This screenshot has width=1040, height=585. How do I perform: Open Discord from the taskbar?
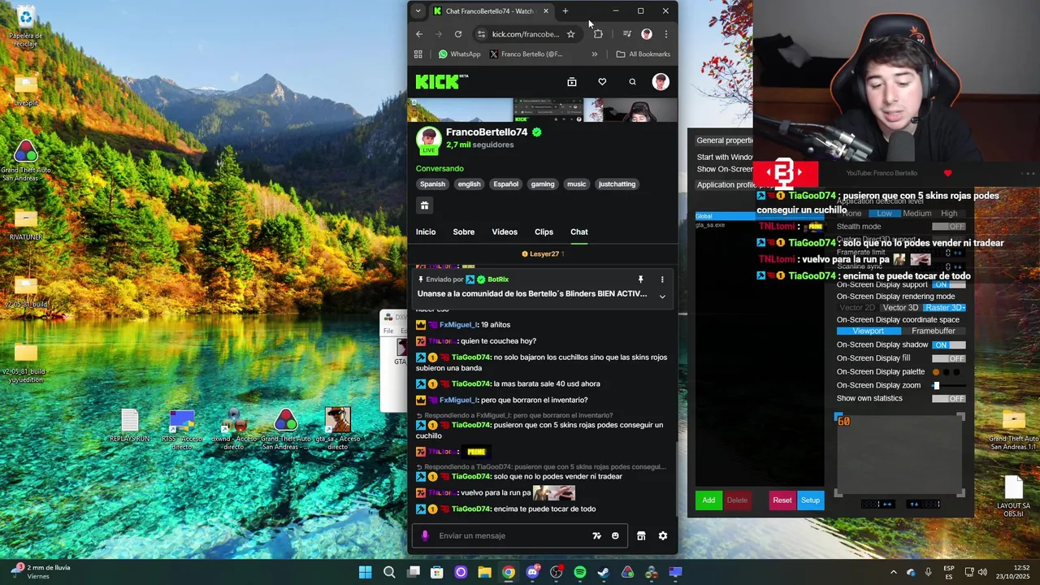(532, 573)
